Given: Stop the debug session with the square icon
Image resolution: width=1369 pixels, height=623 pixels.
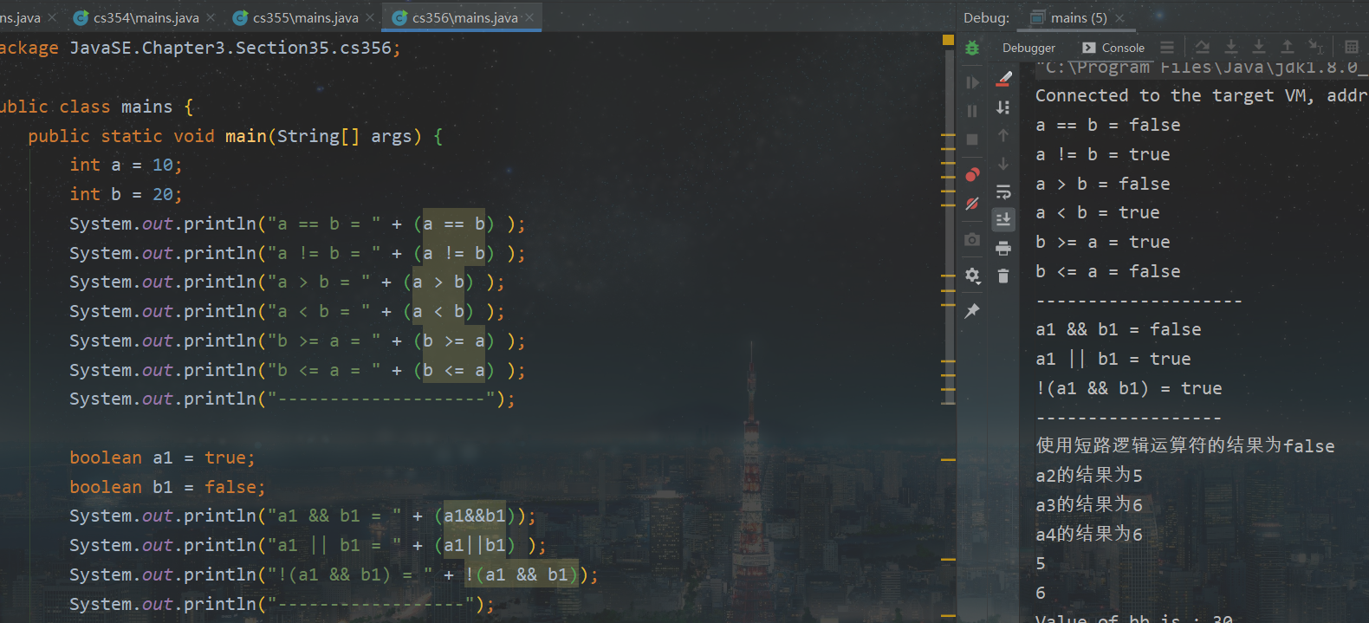Looking at the screenshot, I should (972, 140).
